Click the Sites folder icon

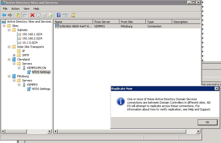[9, 26]
